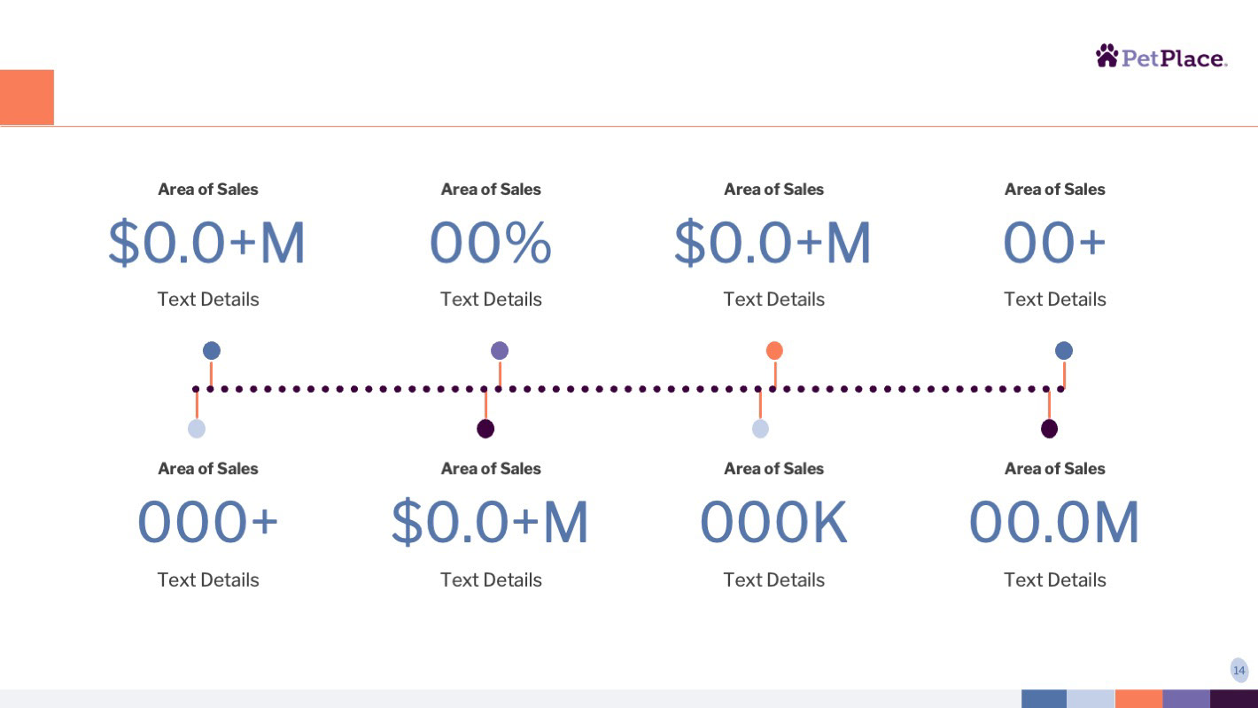Click the 00.0M statistic value
Screen dimensions: 1258x708
point(1054,523)
